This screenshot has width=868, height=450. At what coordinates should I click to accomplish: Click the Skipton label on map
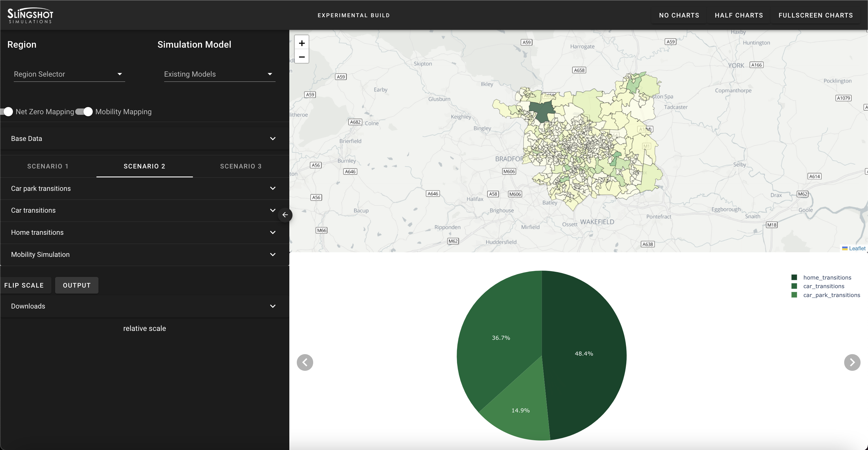(423, 64)
